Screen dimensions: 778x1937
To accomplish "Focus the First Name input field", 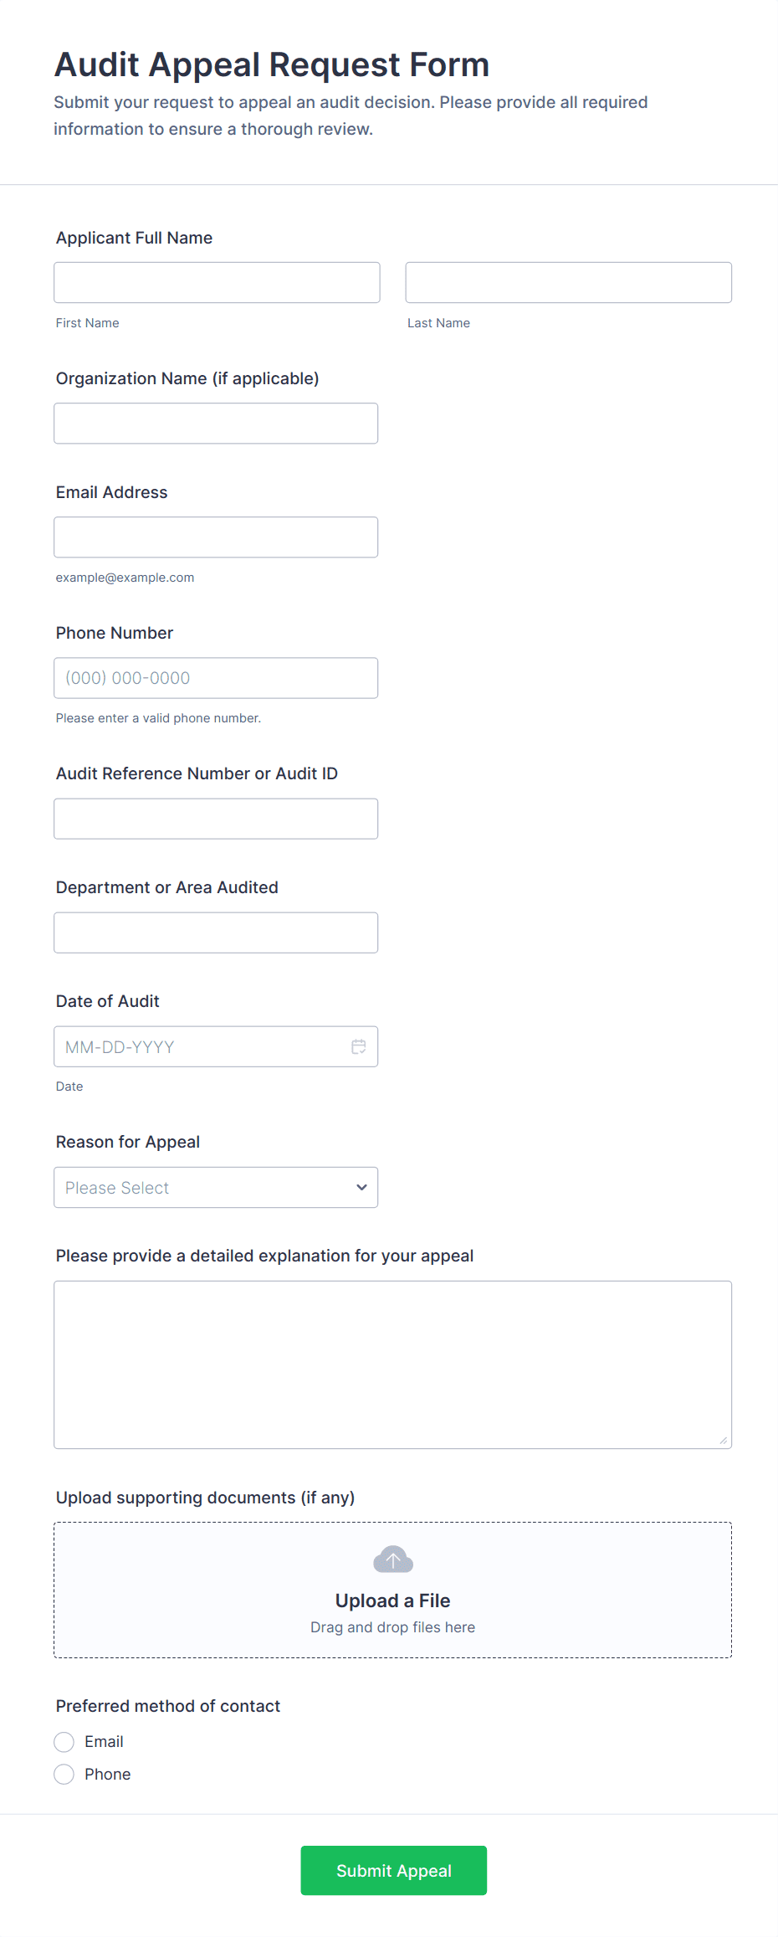I will [x=217, y=283].
